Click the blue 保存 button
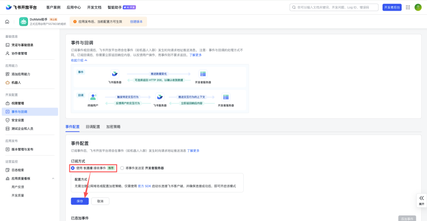Screen dimensions: 427x221 [80, 201]
